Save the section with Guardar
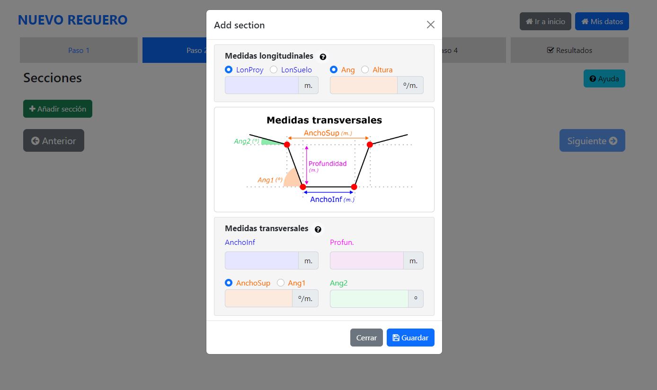Screen dimensions: 657x390 [410, 338]
